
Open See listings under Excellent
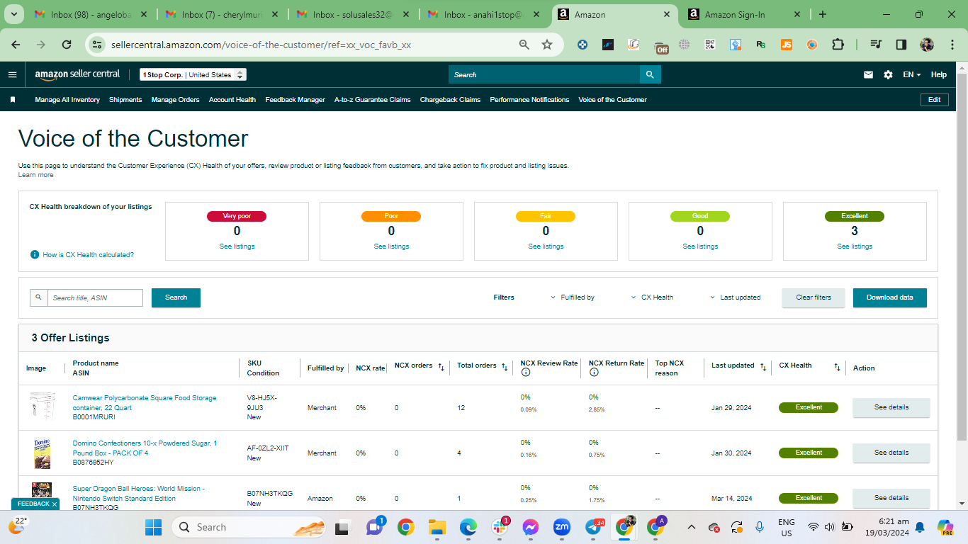pyautogui.click(x=855, y=246)
